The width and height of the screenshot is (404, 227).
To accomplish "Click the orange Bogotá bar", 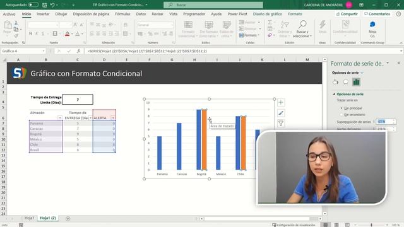I will pyautogui.click(x=205, y=140).
